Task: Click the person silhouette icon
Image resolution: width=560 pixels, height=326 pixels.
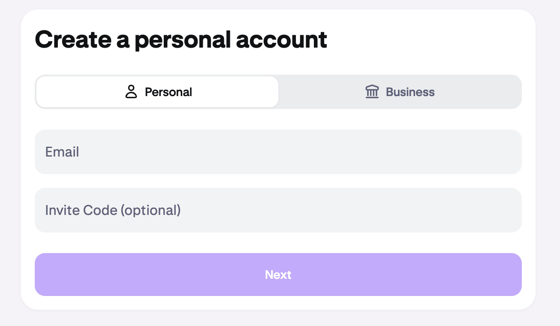Action: pos(131,92)
